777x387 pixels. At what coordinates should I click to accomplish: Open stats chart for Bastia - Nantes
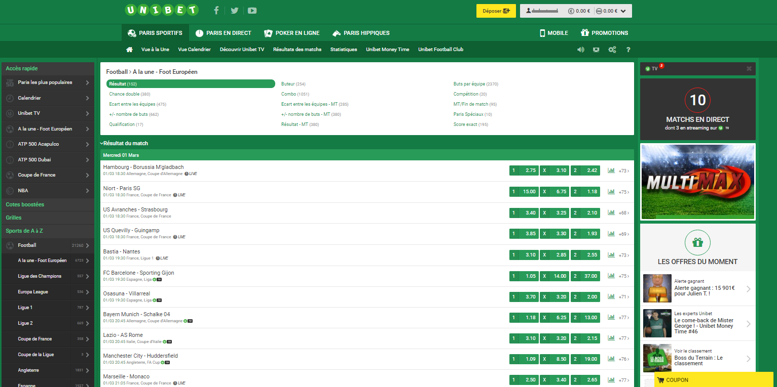coord(611,255)
